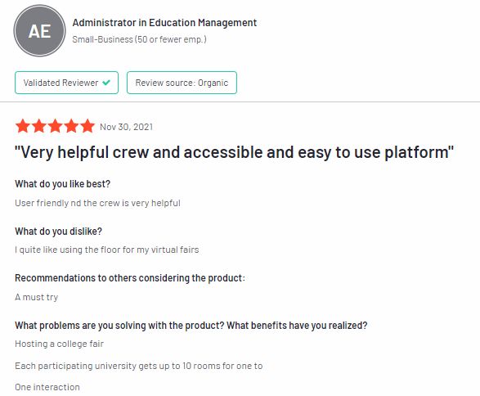Click the 'What do you dislike?' heading
The width and height of the screenshot is (480, 396).
58,232
